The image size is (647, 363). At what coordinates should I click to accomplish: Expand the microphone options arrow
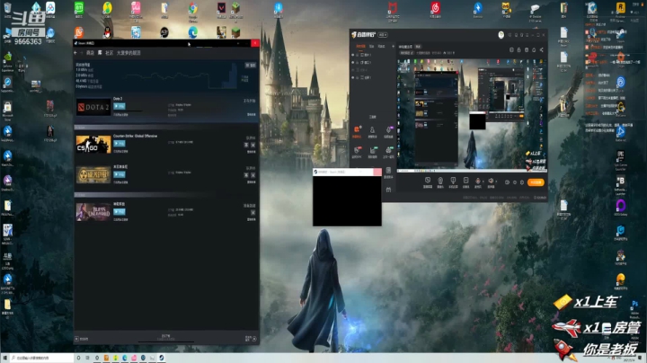(x=483, y=181)
